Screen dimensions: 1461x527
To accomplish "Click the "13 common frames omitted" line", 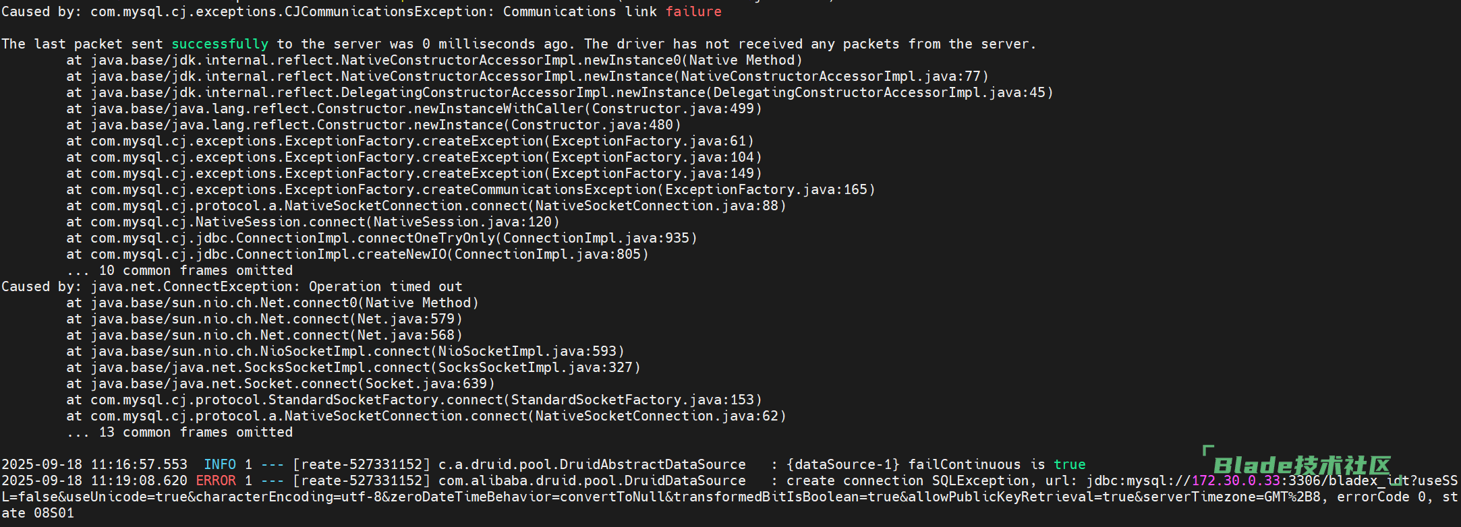I will tap(196, 432).
